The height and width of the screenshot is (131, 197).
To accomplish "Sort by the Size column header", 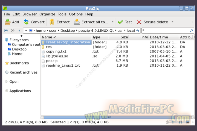I will click(118, 37).
